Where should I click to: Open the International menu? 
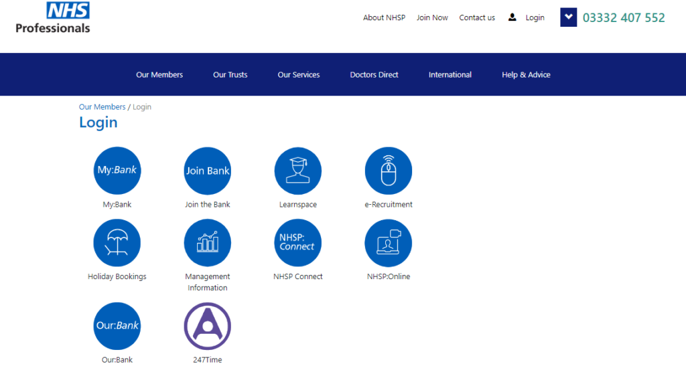click(x=450, y=75)
